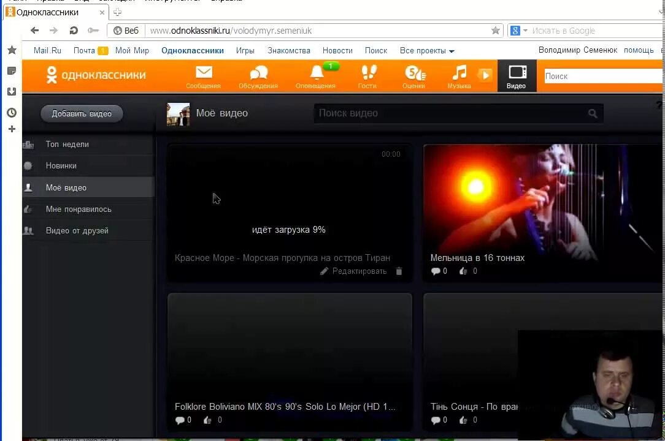Open the Новости link
Image resolution: width=665 pixels, height=441 pixels.
point(337,50)
